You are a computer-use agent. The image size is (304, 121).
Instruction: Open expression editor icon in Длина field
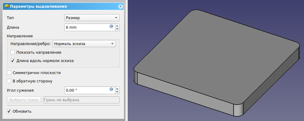pyautogui.click(x=111, y=26)
